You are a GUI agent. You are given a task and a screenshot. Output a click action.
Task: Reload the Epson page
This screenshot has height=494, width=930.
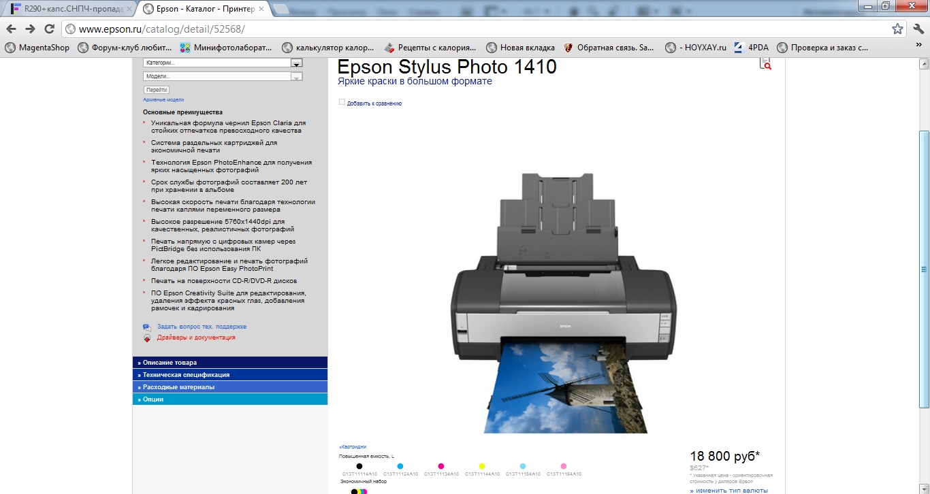(x=49, y=29)
